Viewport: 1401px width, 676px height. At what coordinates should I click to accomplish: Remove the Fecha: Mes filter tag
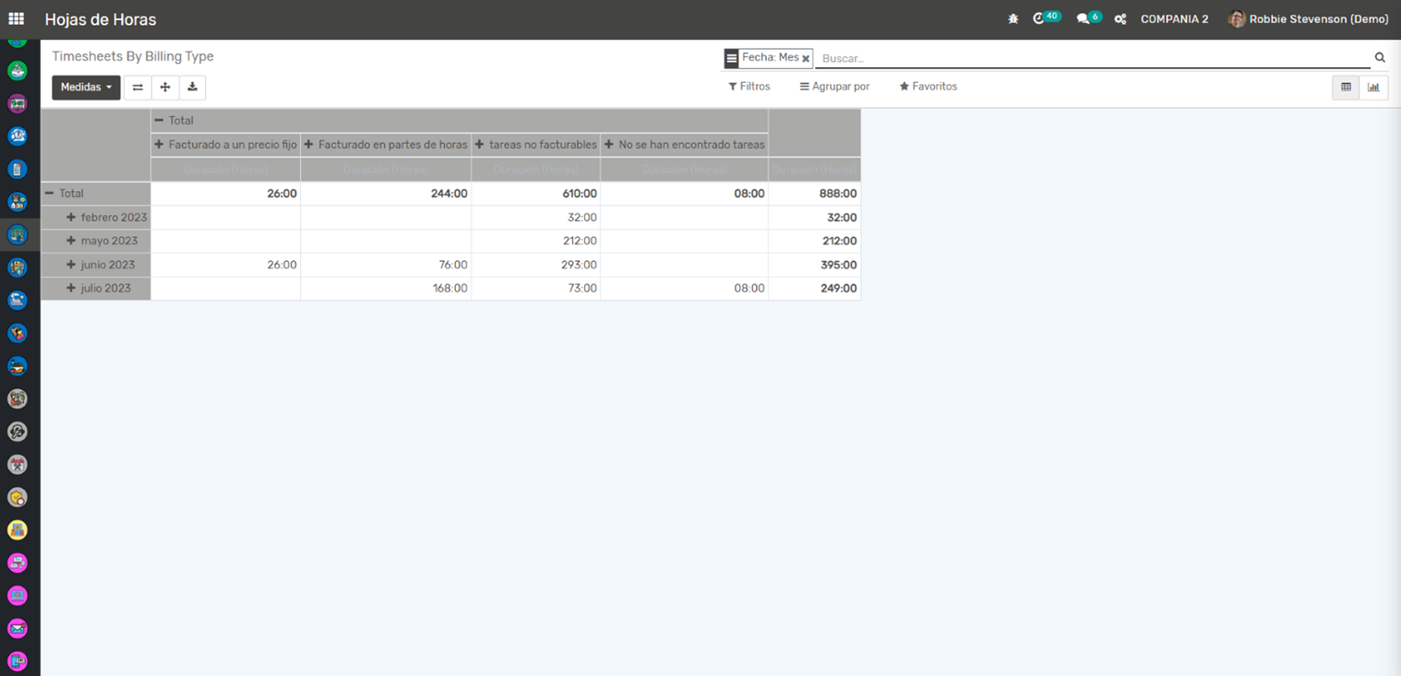coord(806,59)
